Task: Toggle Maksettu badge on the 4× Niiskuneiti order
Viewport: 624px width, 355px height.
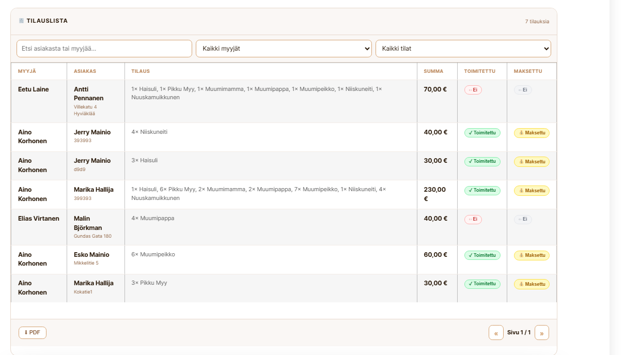Action: click(x=532, y=133)
